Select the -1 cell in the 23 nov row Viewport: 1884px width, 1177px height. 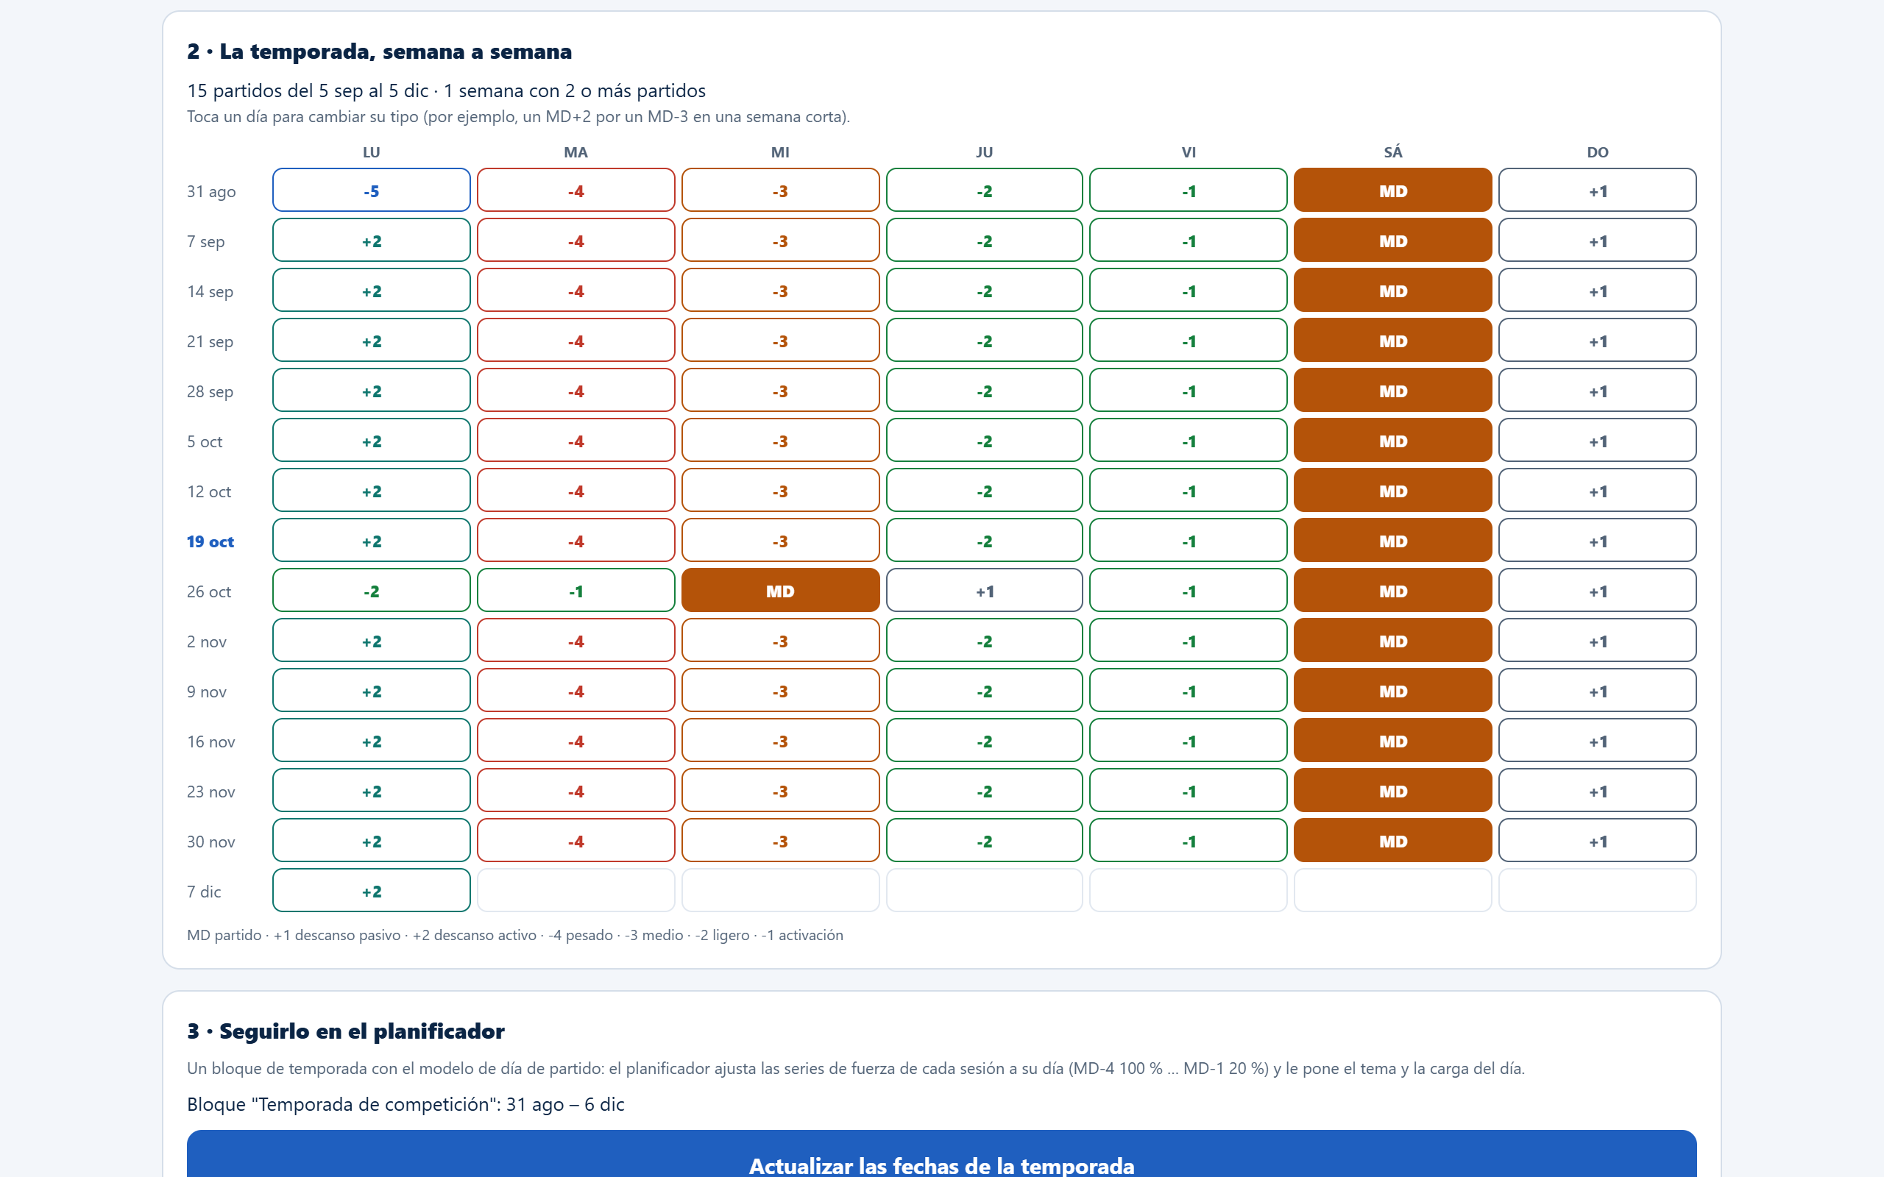click(x=1188, y=790)
